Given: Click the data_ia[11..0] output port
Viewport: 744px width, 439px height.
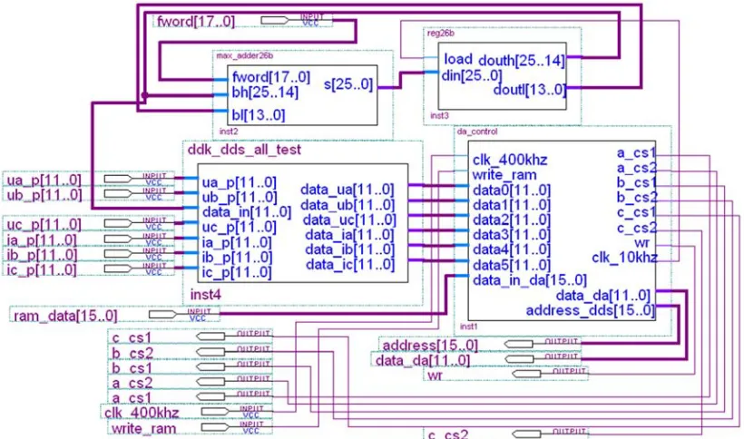Looking at the screenshot, I should click(x=349, y=235).
